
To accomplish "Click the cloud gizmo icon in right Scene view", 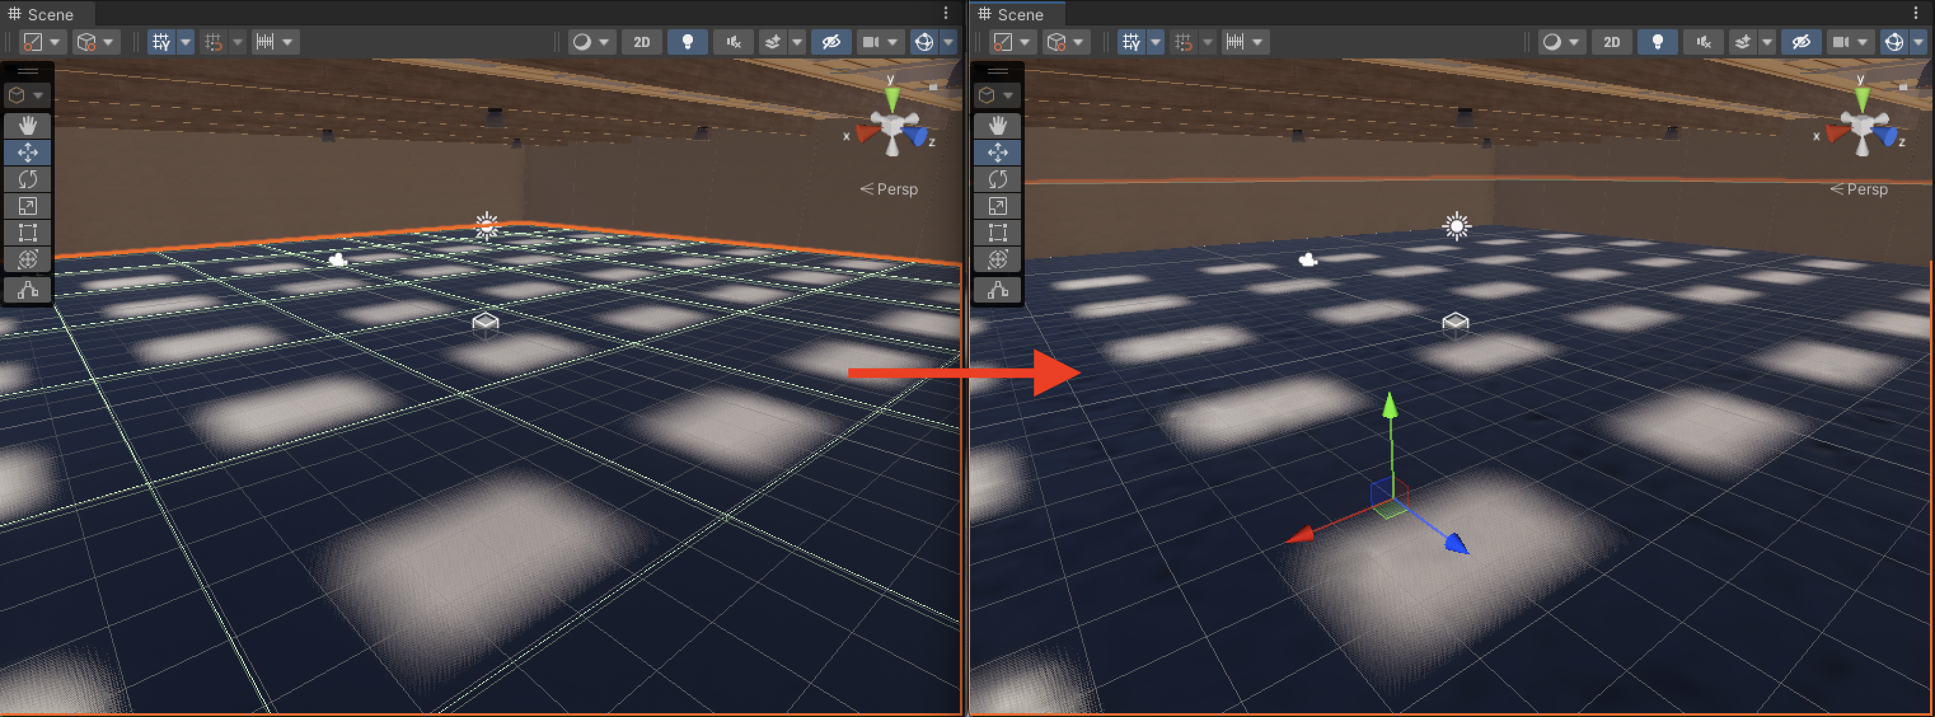I will click(x=1308, y=260).
